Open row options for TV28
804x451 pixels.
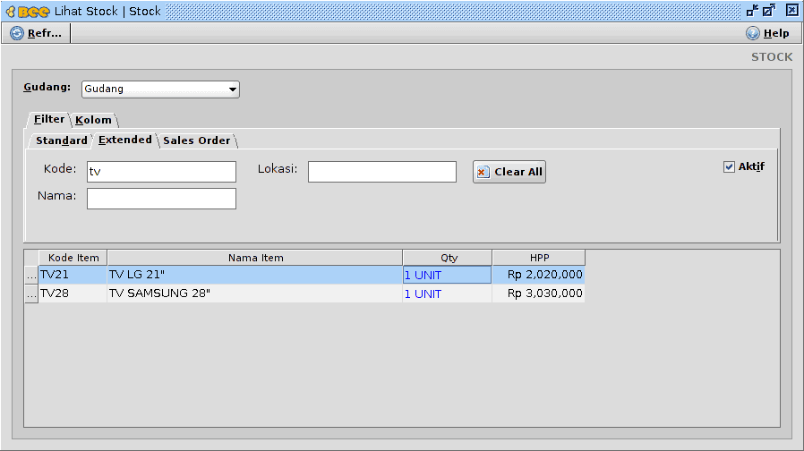tap(30, 294)
